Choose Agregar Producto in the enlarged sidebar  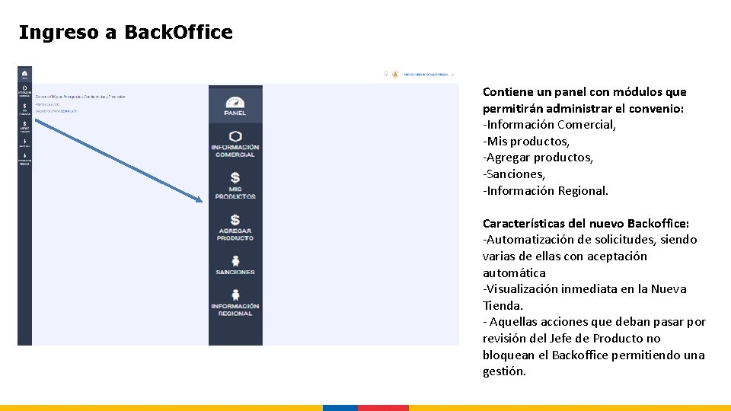click(x=235, y=227)
